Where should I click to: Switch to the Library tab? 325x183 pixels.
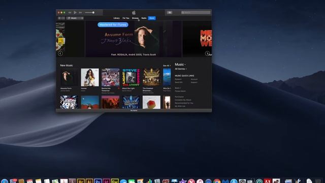[116, 18]
